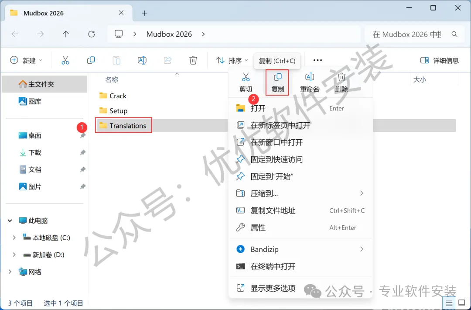Click Cut (剪切) in context menu
This screenshot has height=310, width=471.
(246, 83)
